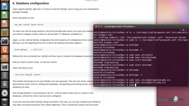
Task: Click the "[ OK ]" status in terminal
Action: pos(183,30)
